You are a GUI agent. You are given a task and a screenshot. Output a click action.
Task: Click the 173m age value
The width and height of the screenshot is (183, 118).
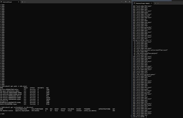click(48, 91)
